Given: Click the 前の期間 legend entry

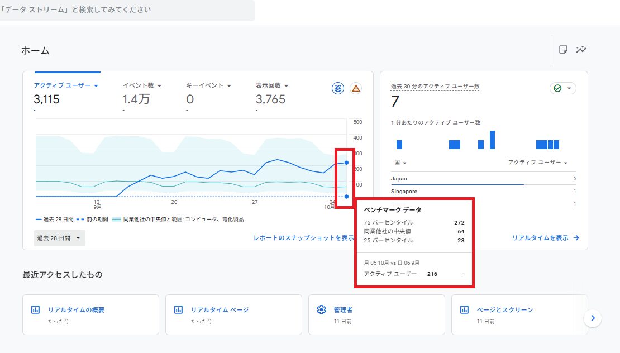Looking at the screenshot, I should 92,219.
